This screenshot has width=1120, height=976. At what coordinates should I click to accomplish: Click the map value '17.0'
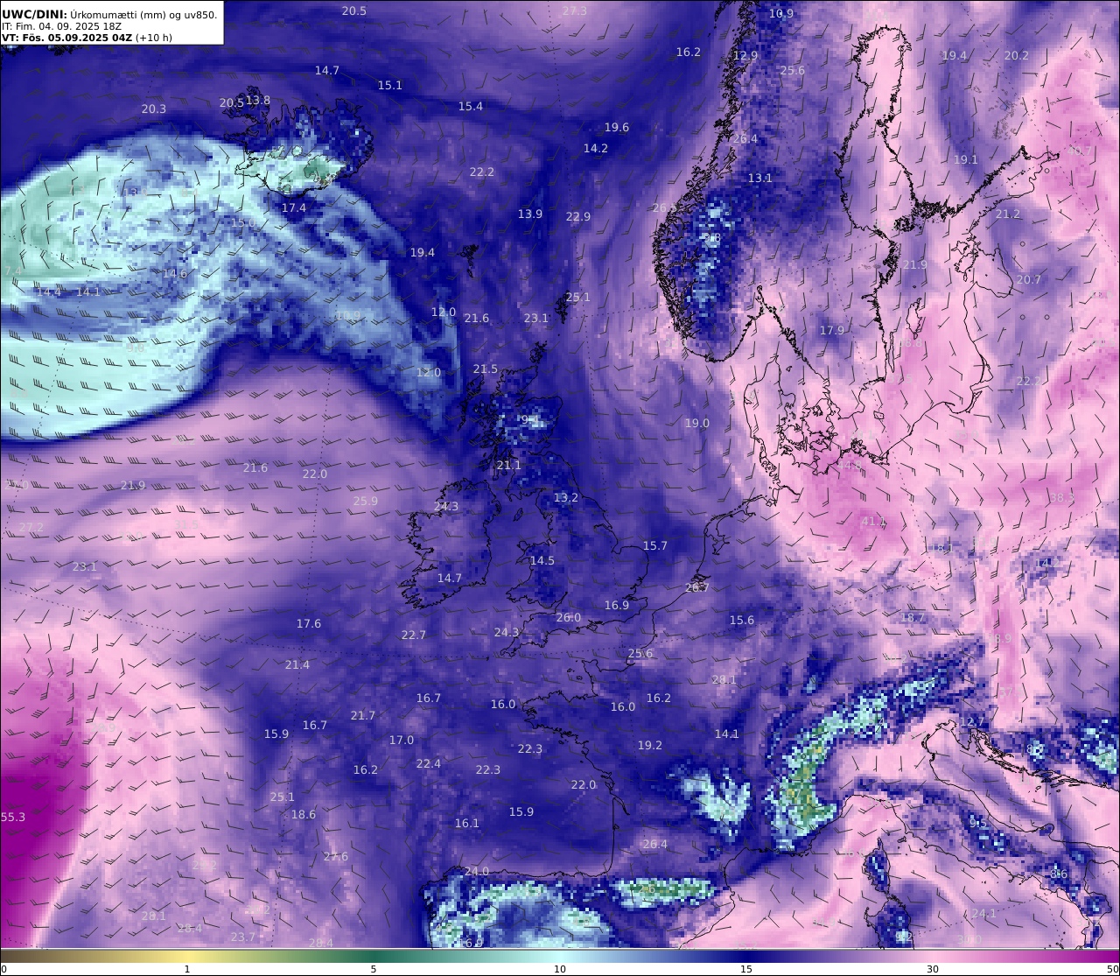(402, 741)
